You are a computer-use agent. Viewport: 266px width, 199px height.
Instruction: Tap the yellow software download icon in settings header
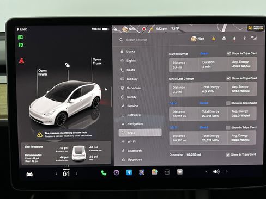click(214, 39)
